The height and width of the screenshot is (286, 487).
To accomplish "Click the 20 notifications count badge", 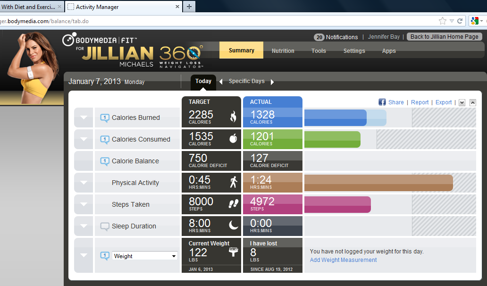I will coord(319,37).
